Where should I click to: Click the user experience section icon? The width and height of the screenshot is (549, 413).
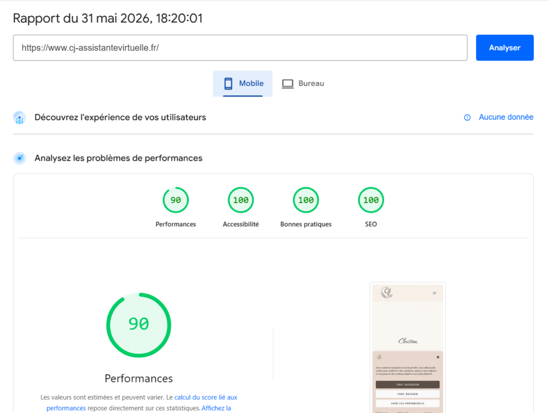point(20,117)
